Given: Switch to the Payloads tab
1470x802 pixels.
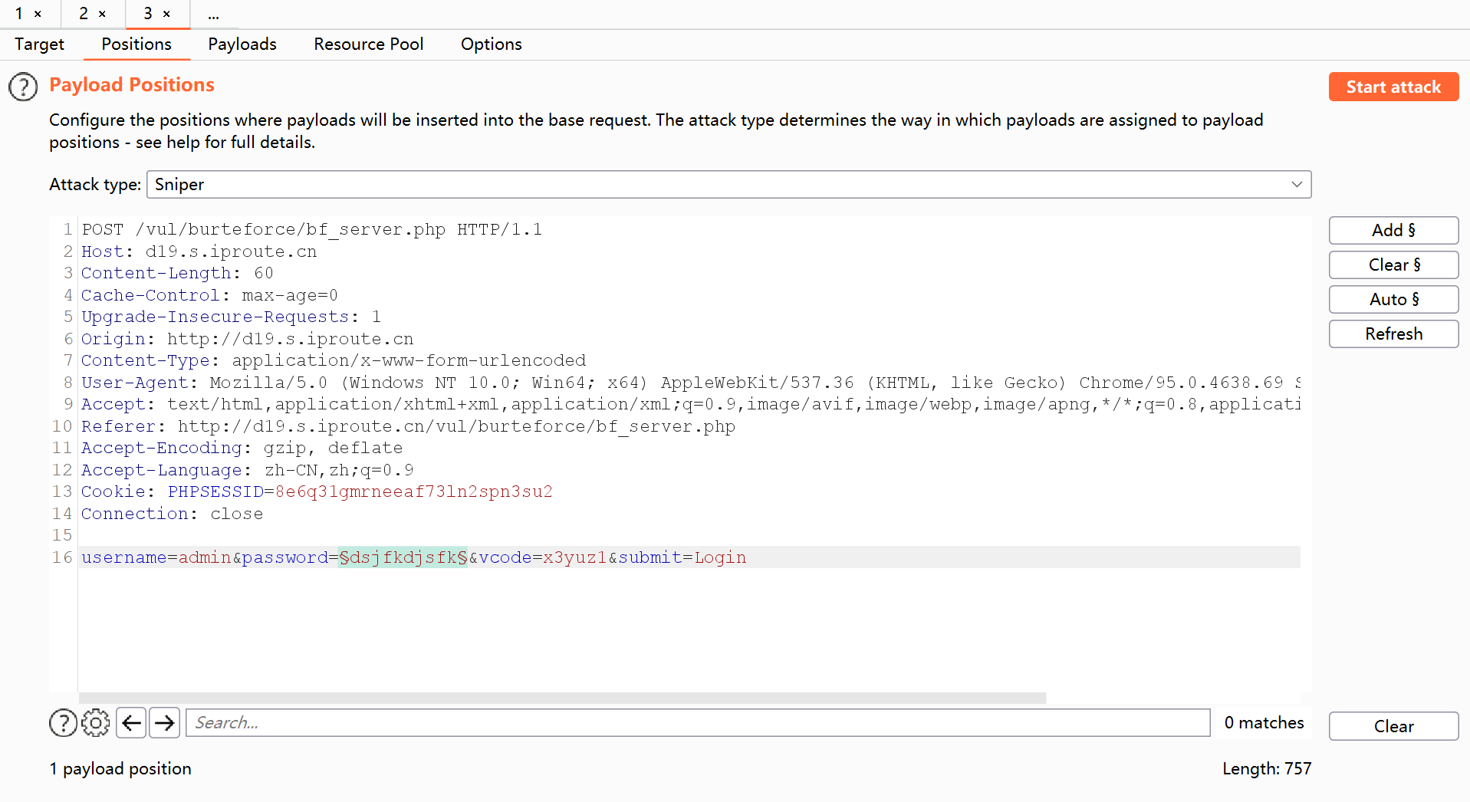Looking at the screenshot, I should coord(242,44).
